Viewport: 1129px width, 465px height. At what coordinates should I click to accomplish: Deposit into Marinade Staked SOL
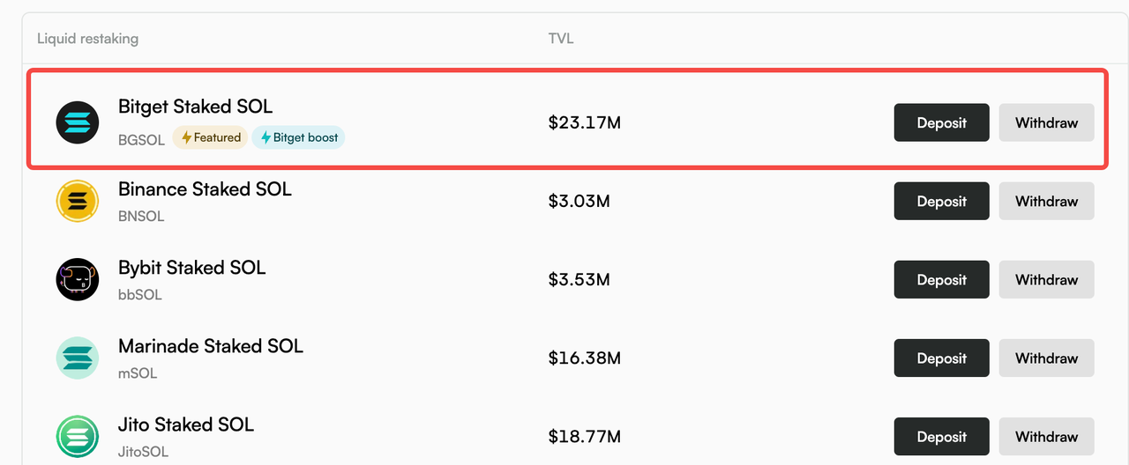pyautogui.click(x=941, y=358)
